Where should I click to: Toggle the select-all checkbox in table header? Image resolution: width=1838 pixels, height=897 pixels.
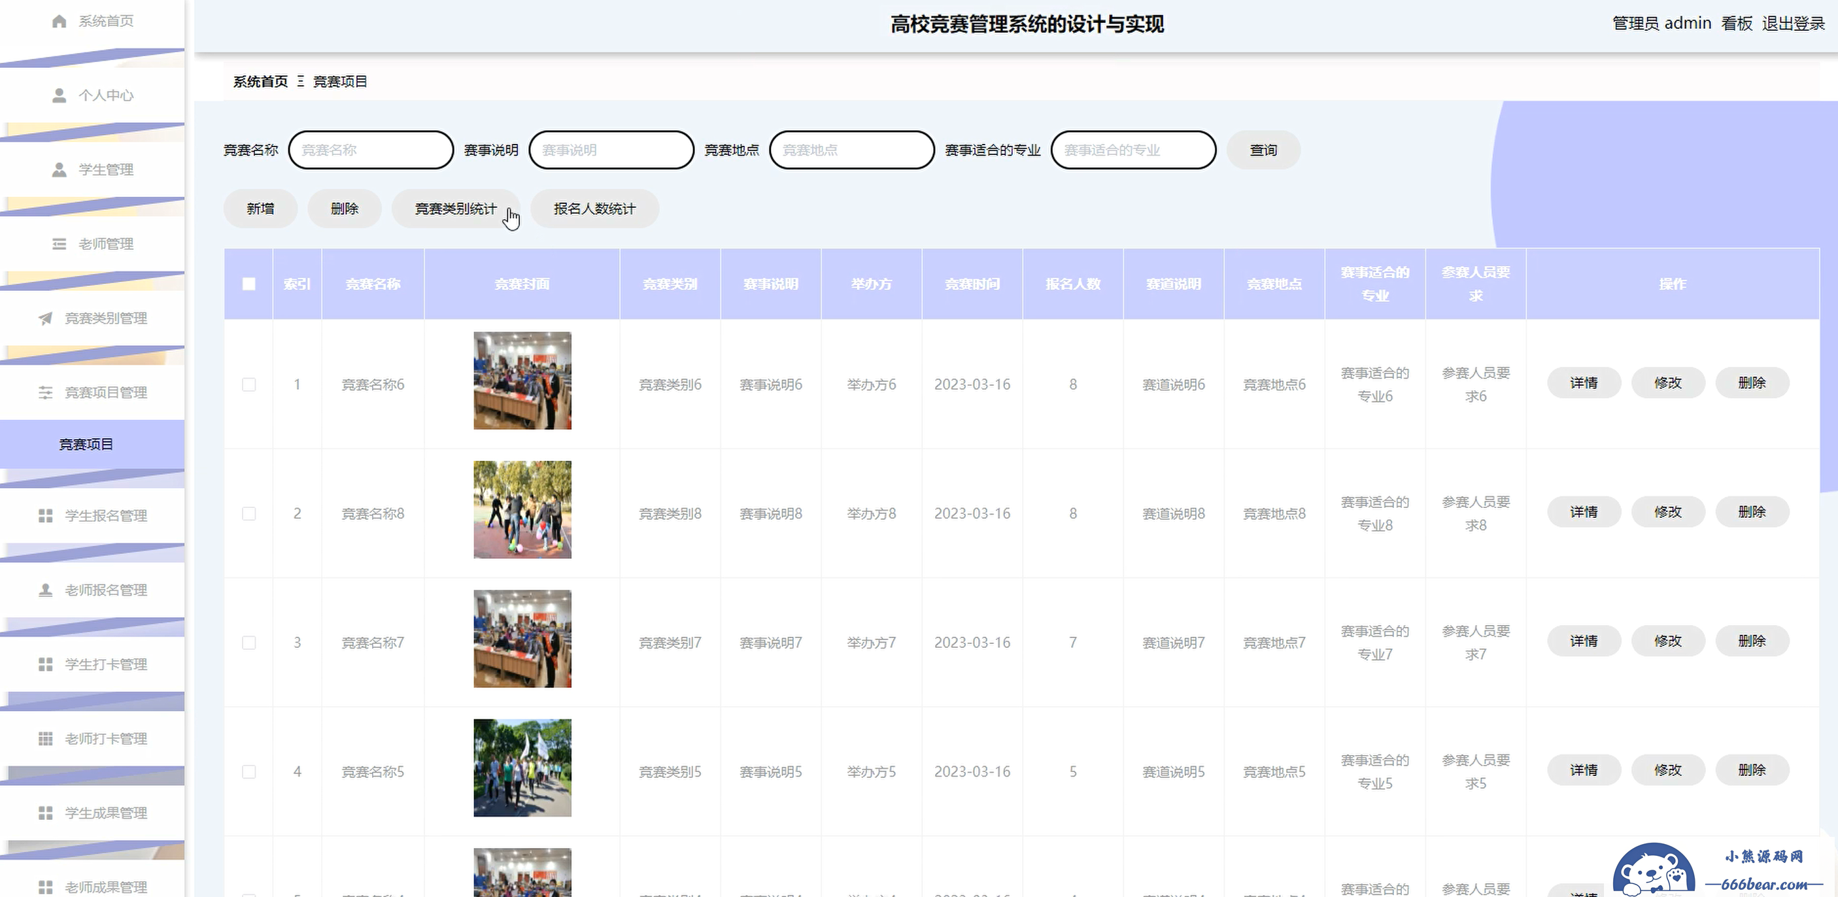tap(248, 284)
